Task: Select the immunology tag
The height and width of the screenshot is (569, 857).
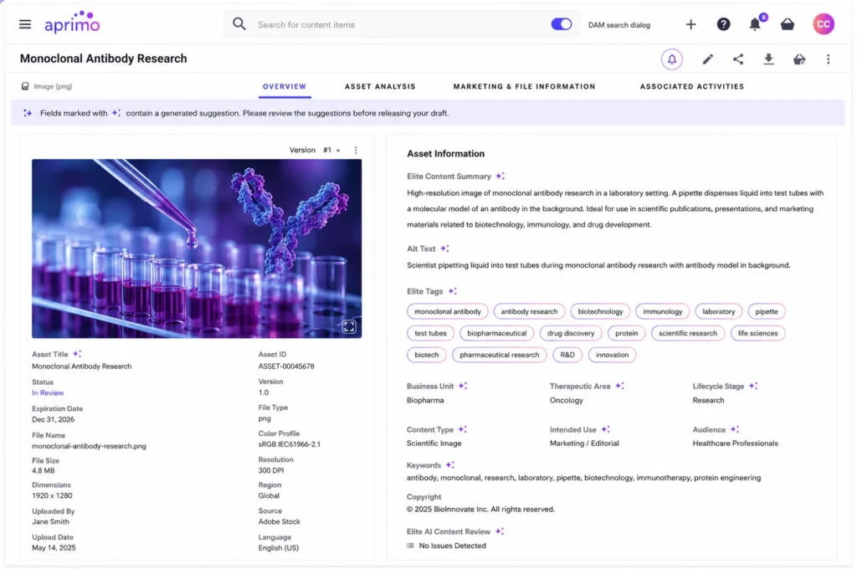Action: 663,311
